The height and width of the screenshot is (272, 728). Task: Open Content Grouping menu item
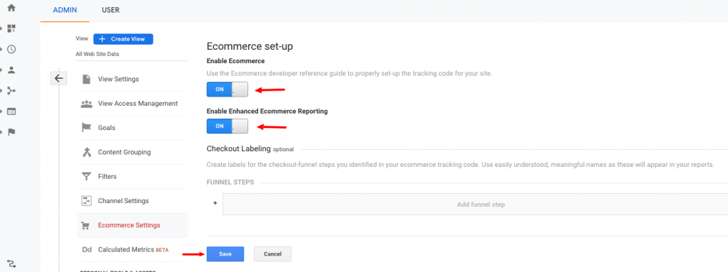click(132, 152)
